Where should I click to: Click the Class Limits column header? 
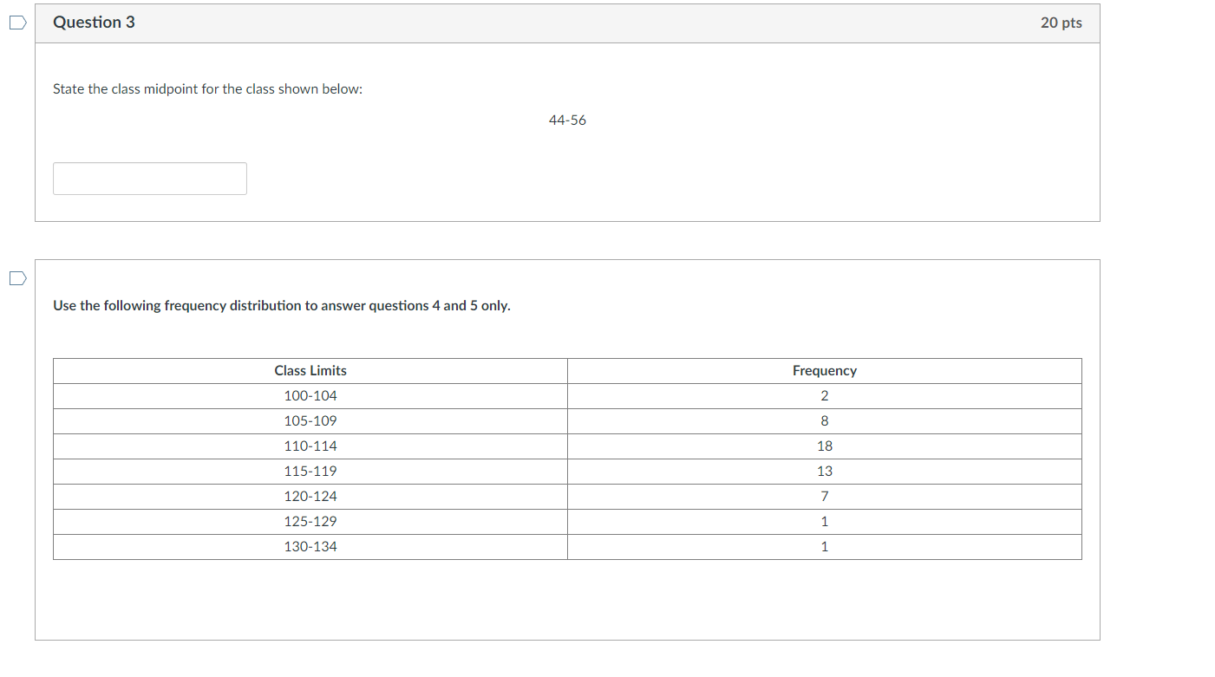coord(310,370)
